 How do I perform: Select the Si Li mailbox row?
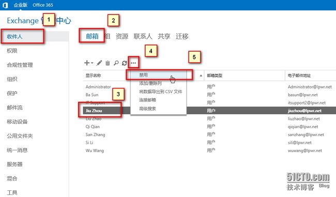click(209, 143)
